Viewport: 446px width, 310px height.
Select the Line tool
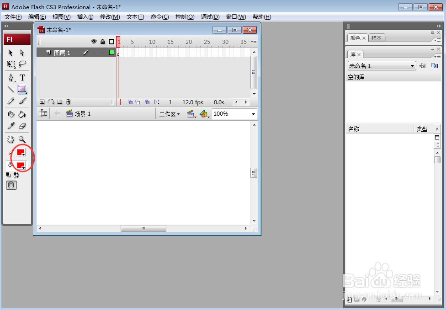11,89
